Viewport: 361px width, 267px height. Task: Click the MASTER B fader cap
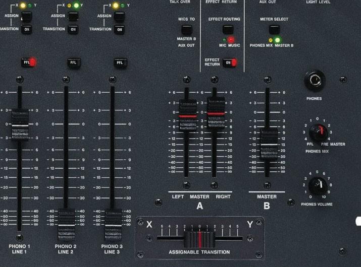tap(269, 144)
